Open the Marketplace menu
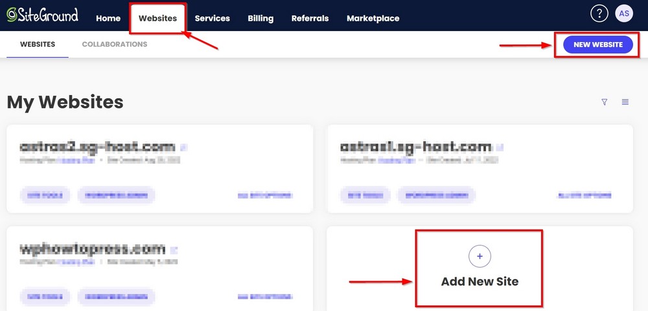The image size is (648, 311). [x=373, y=18]
